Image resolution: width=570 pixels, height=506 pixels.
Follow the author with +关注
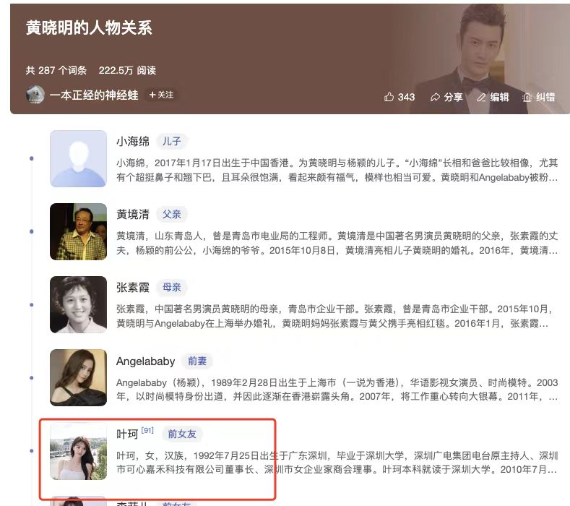coord(161,95)
